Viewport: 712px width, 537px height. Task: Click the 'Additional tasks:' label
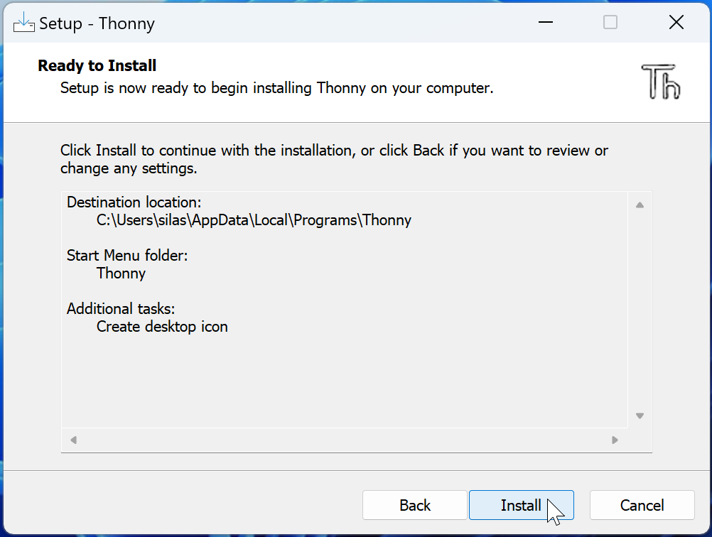[x=121, y=309]
